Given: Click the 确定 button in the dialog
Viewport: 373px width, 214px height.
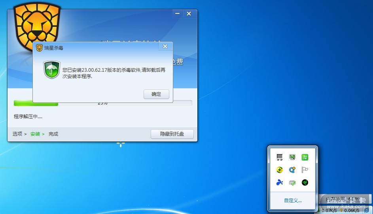Looking at the screenshot, I should click(x=156, y=94).
